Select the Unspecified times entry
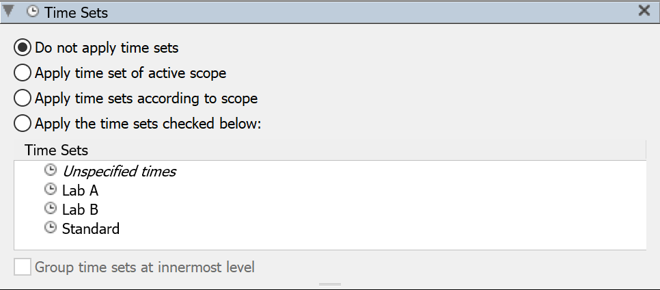Viewport: 660px width, 290px height. click(x=119, y=171)
